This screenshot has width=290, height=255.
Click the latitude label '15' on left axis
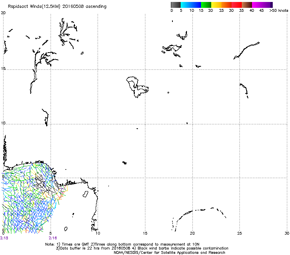(3, 69)
